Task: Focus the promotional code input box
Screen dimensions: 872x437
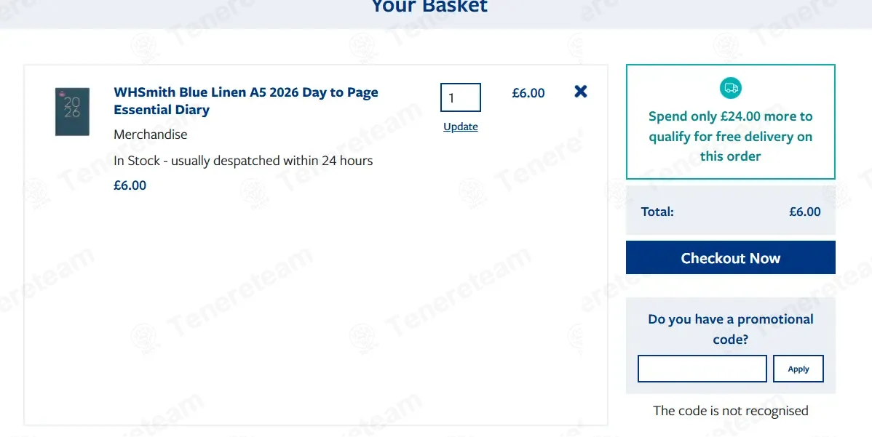Action: pos(702,369)
